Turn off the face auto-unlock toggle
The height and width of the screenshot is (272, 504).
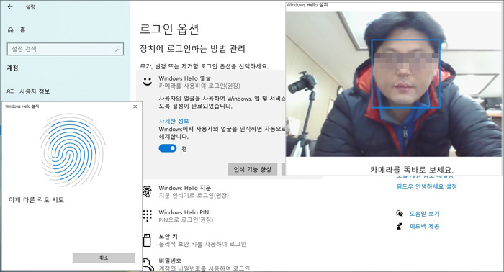(168, 148)
